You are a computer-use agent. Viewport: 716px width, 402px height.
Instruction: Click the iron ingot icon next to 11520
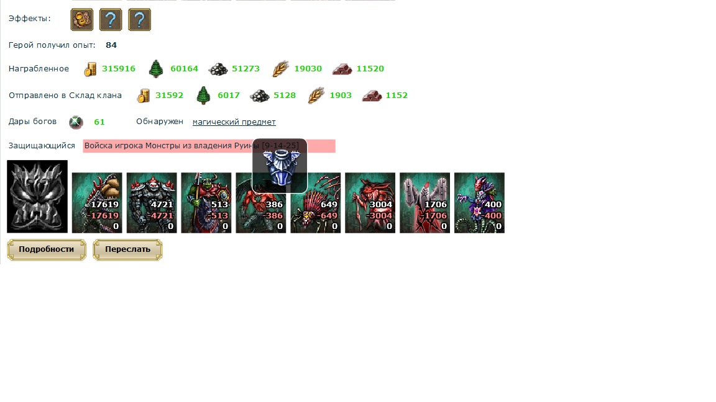coord(342,69)
